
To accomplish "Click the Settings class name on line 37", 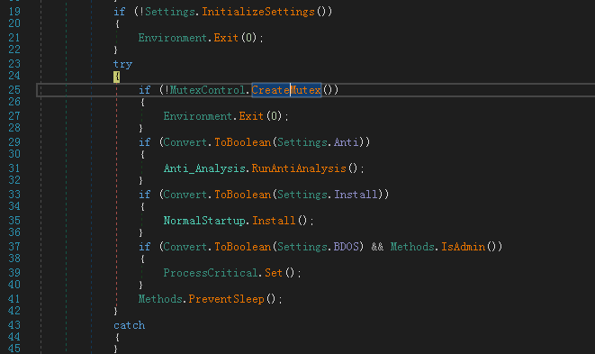I will click(302, 248).
